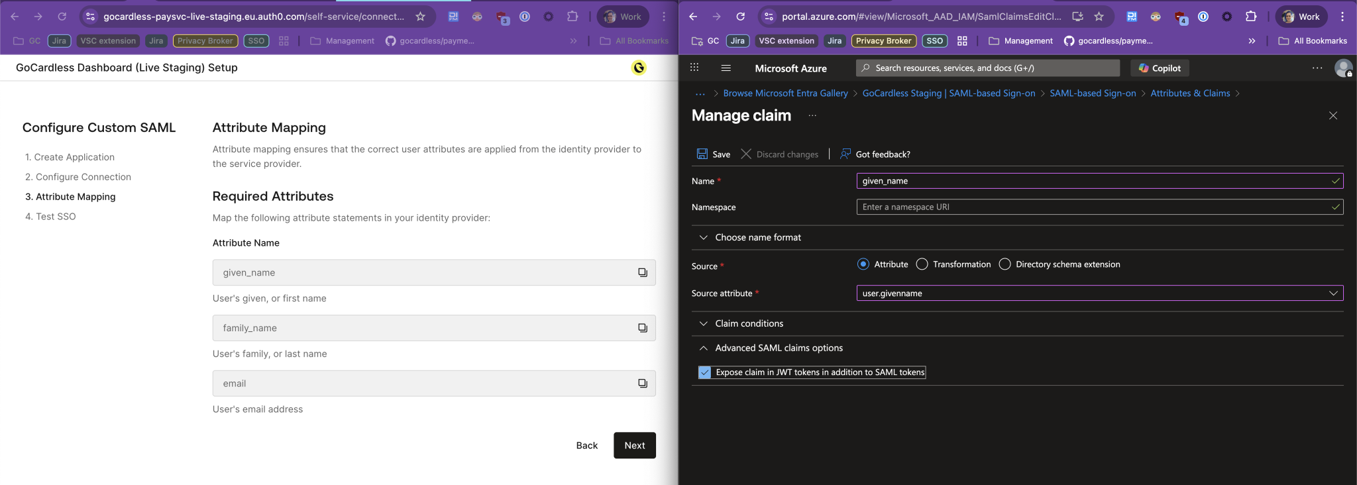Open Attributes & Claims breadcrumb
The width and height of the screenshot is (1357, 485).
point(1189,93)
